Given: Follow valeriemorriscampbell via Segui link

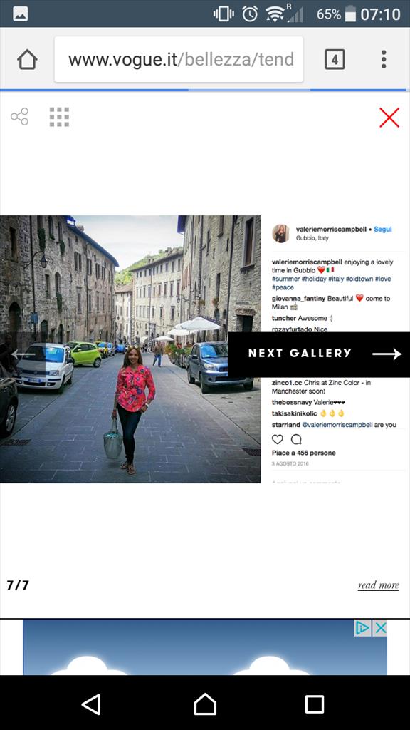Looking at the screenshot, I should (383, 229).
